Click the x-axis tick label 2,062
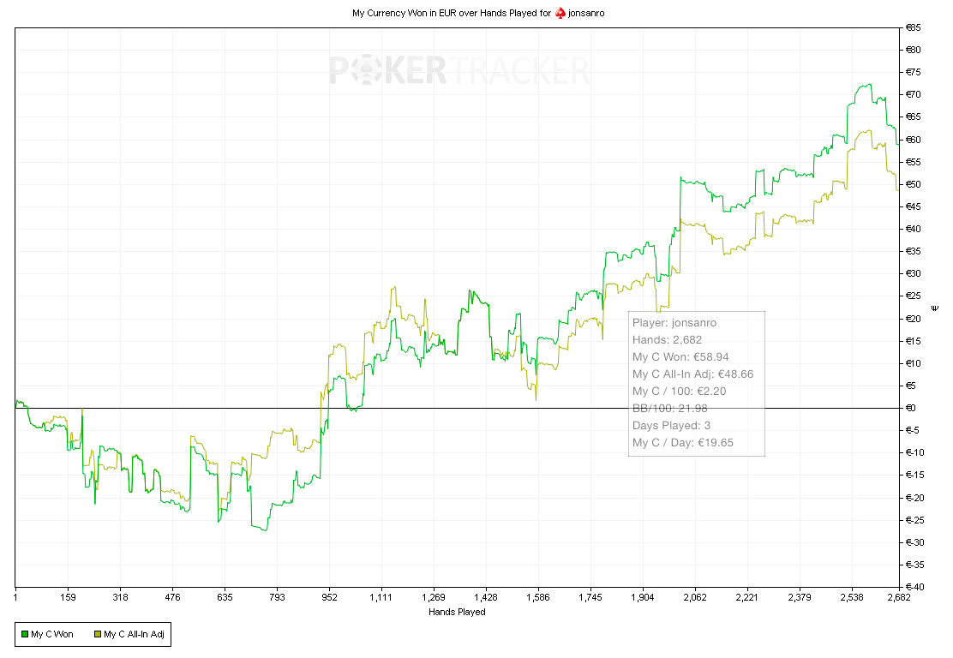This screenshot has height=658, width=953. (x=695, y=597)
